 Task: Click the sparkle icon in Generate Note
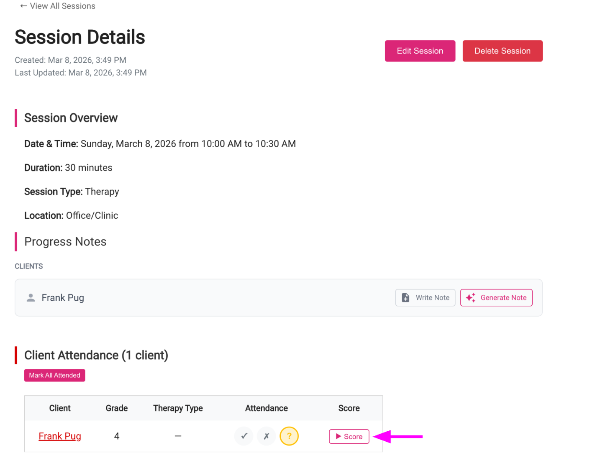click(470, 297)
